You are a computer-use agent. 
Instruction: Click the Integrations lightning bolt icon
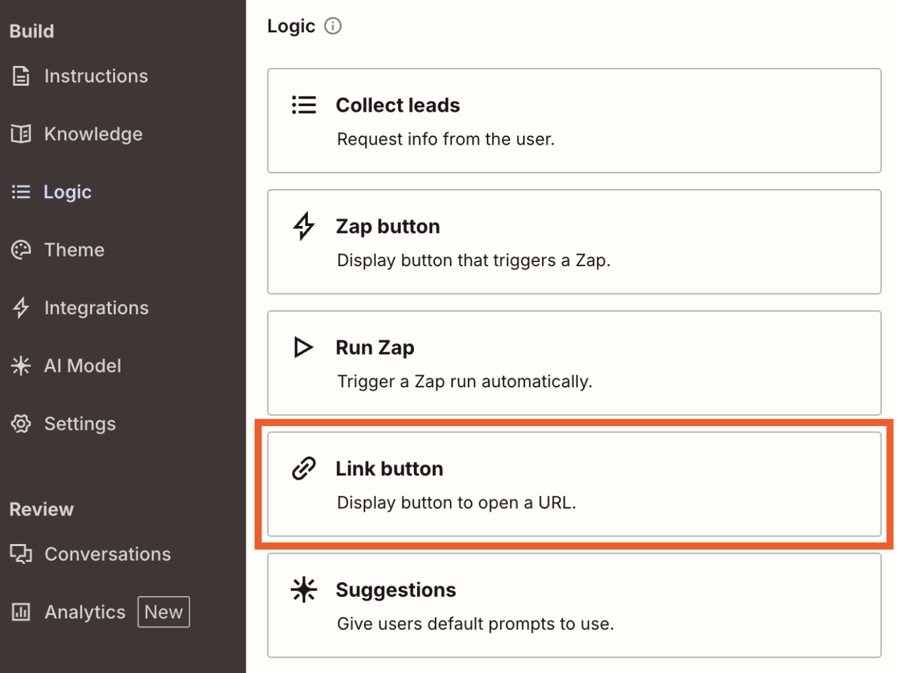click(x=21, y=308)
